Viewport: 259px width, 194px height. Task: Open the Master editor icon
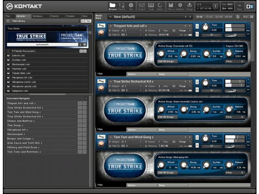pos(122,6)
